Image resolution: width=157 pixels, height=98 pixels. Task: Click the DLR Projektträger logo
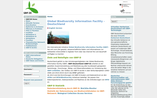[125, 11]
